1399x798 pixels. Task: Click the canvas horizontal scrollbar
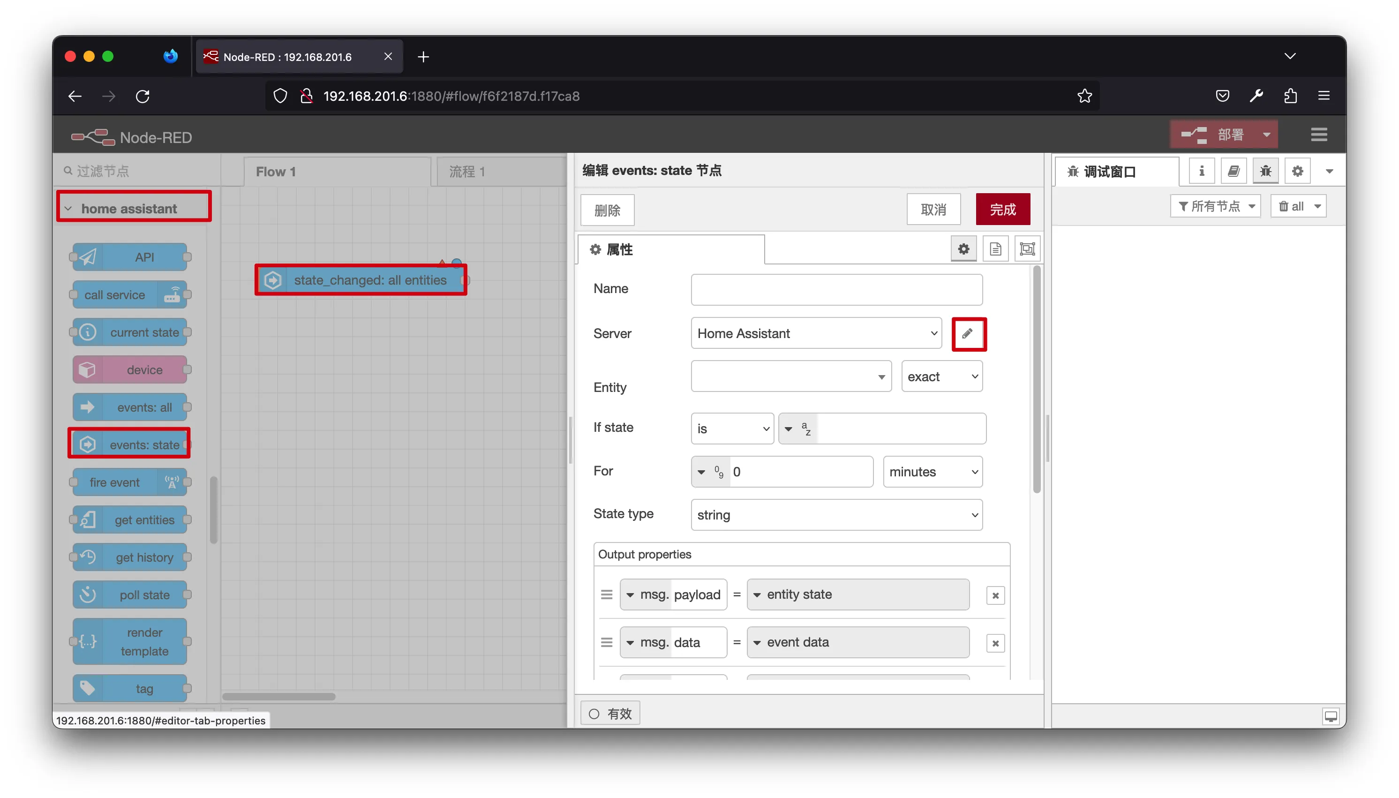[x=278, y=697]
